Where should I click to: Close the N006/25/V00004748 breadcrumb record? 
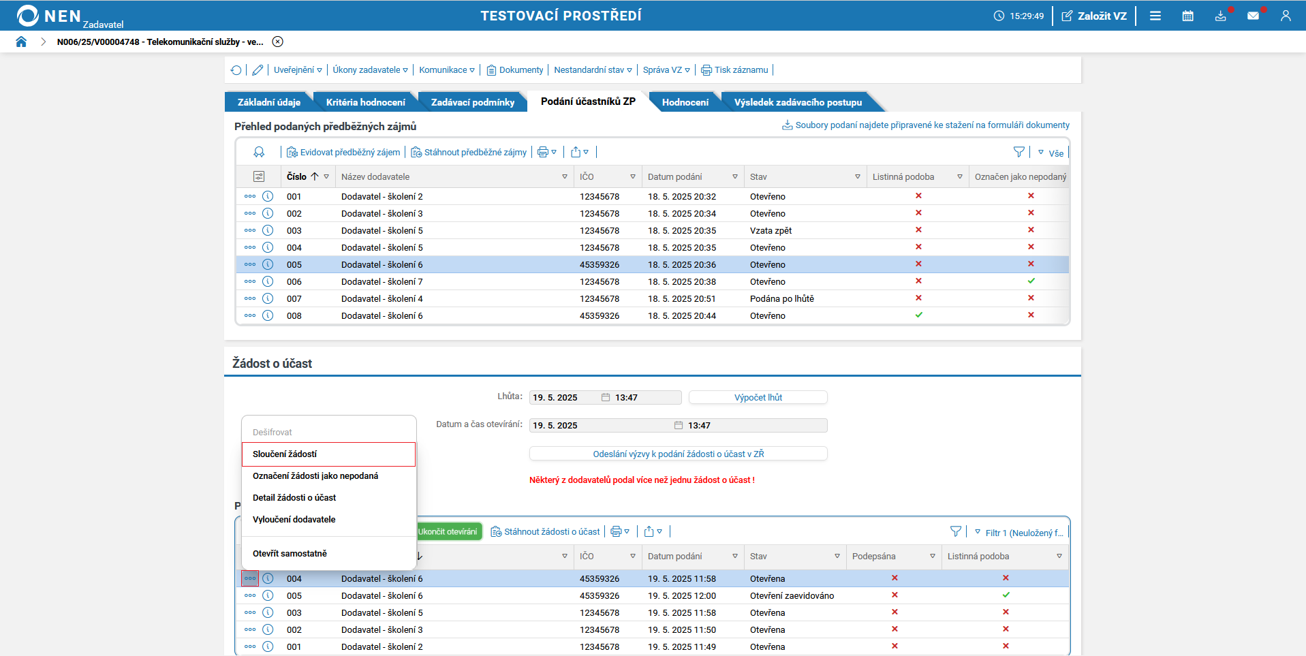pos(277,42)
